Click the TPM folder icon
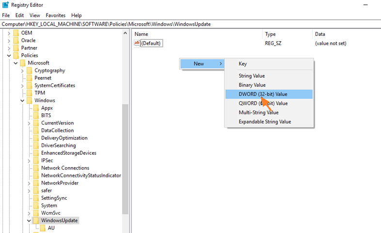This screenshot has width=381, height=233. (30, 93)
